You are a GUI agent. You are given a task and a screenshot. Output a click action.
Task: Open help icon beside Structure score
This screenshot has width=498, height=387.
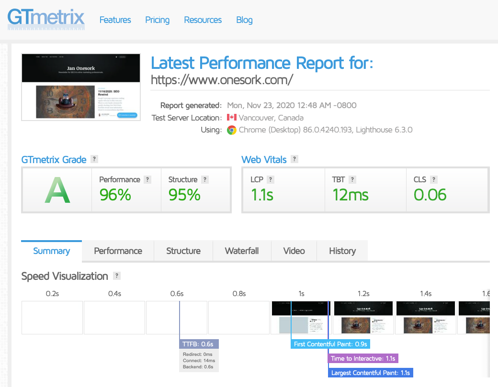[x=205, y=179]
